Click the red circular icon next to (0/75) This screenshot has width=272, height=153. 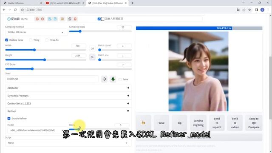37,19
